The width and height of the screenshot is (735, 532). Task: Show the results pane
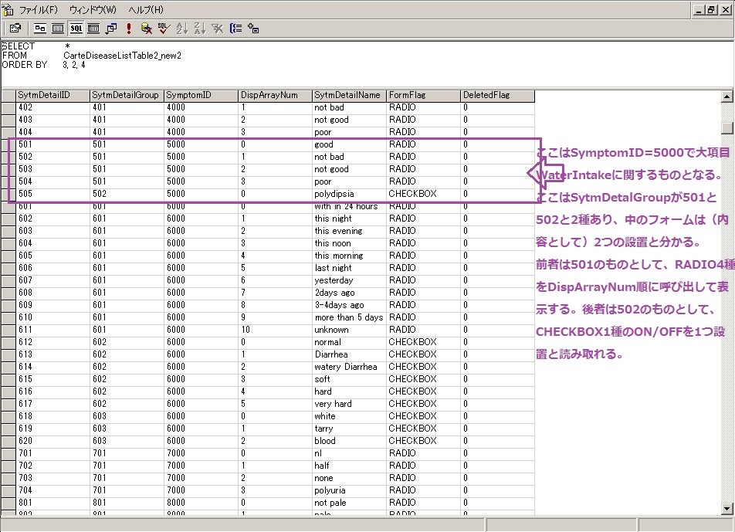coord(93,29)
